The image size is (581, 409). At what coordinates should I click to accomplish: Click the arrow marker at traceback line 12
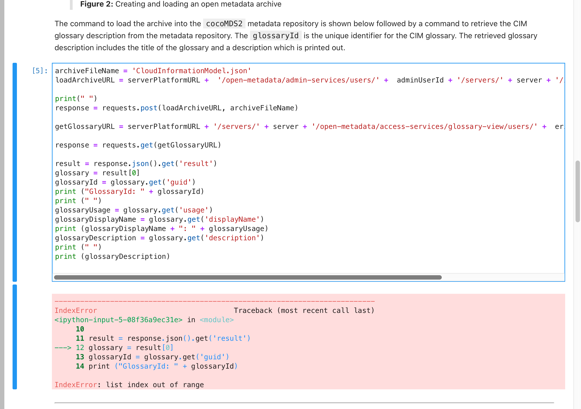tap(63, 348)
